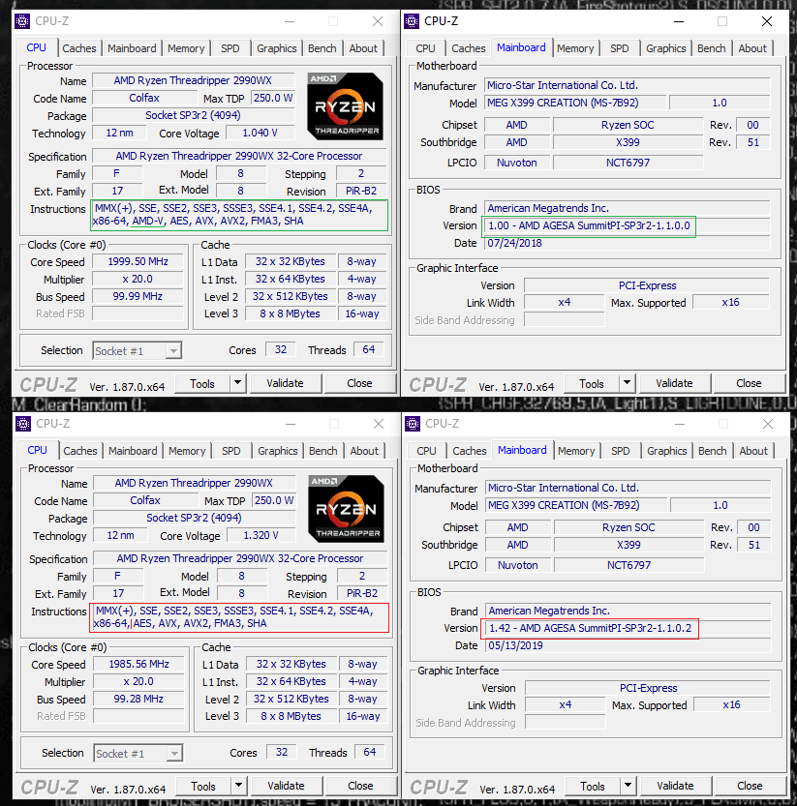The width and height of the screenshot is (797, 806).
Task: Click Validate button in bottom-left window
Action: 286,786
